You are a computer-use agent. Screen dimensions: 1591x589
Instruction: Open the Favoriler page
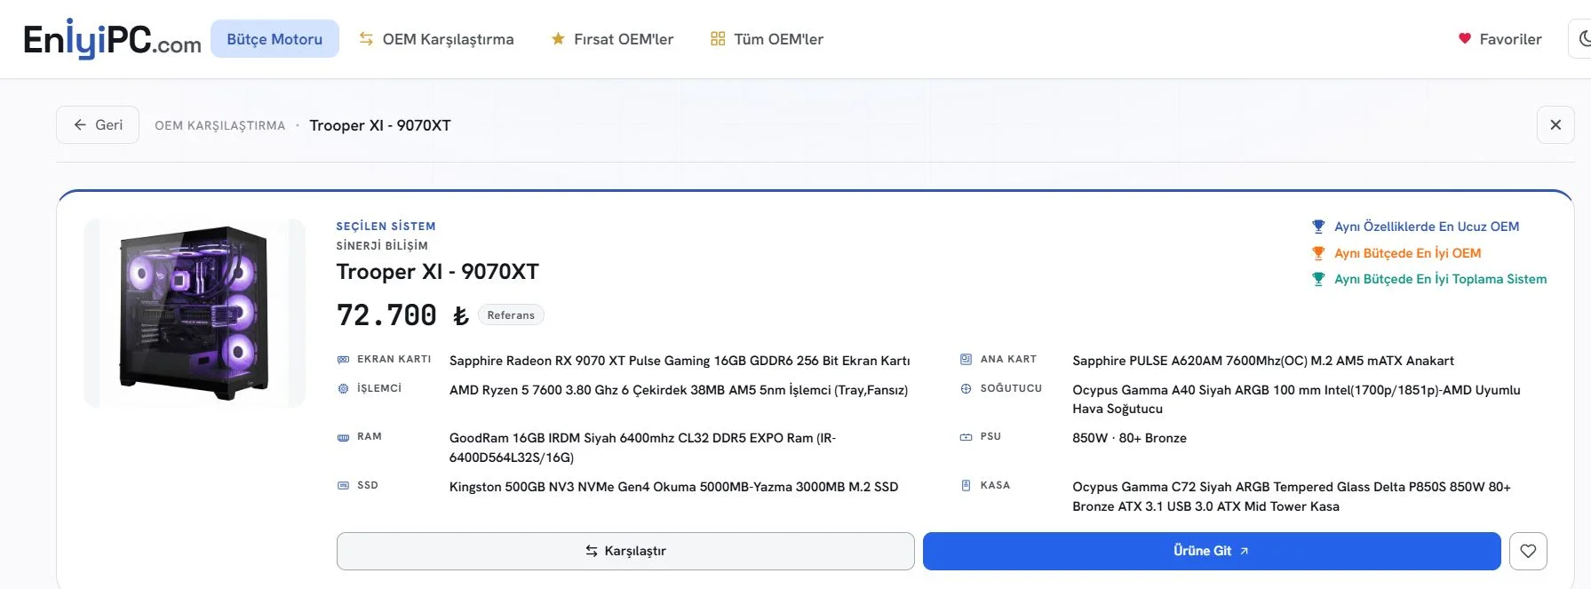point(1500,39)
